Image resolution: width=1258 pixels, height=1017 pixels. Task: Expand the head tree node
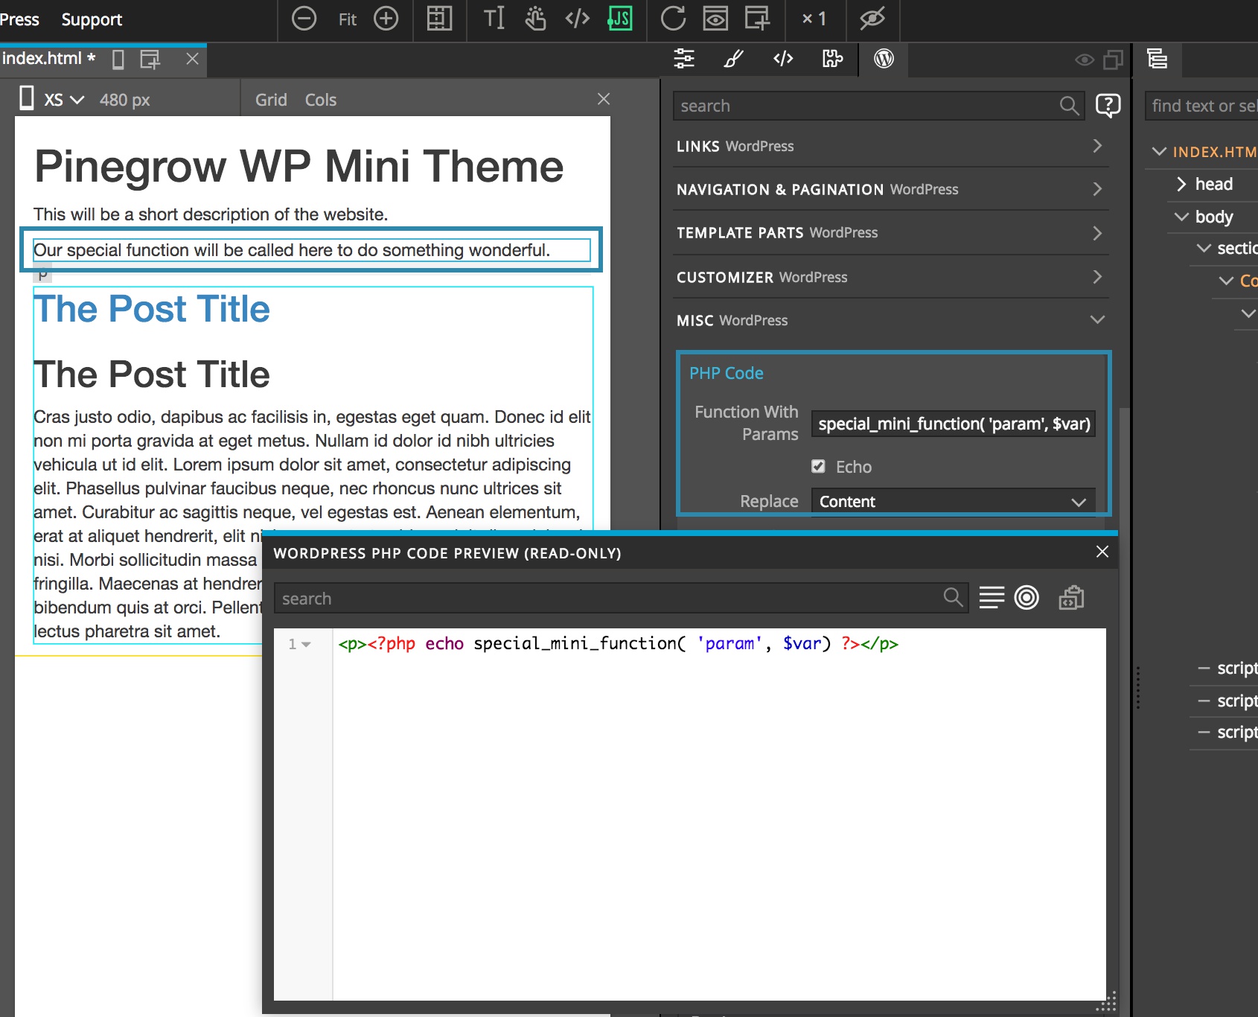pyautogui.click(x=1181, y=184)
